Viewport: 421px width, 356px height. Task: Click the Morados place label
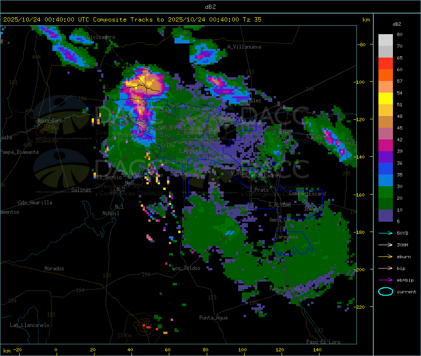pyautogui.click(x=54, y=269)
